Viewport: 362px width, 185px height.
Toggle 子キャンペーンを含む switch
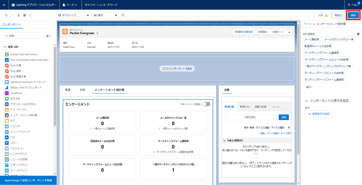[x=206, y=104]
